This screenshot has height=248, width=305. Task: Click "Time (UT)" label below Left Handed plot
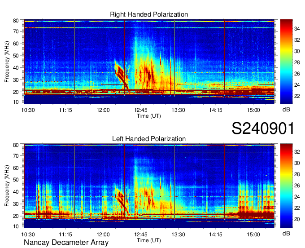[x=149, y=240]
